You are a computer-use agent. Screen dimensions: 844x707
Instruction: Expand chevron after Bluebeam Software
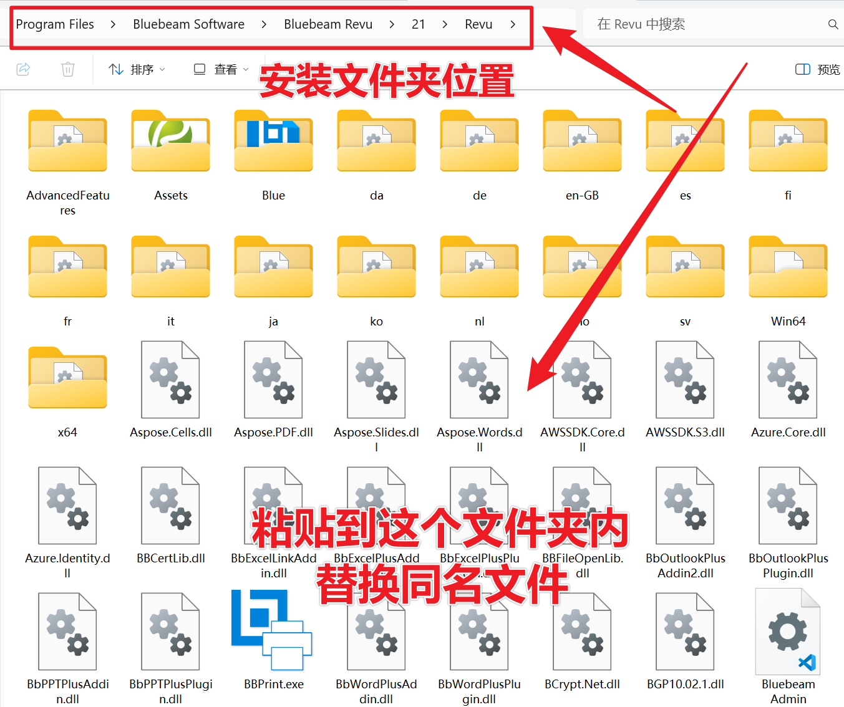(264, 24)
